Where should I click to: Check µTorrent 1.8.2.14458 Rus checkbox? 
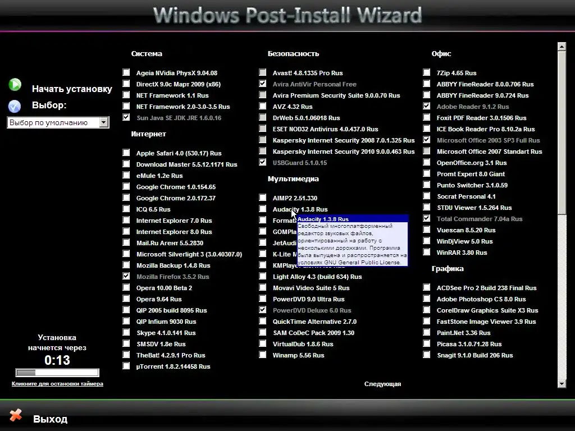pyautogui.click(x=126, y=366)
